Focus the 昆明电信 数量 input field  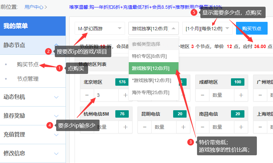pyautogui.click(x=164, y=127)
